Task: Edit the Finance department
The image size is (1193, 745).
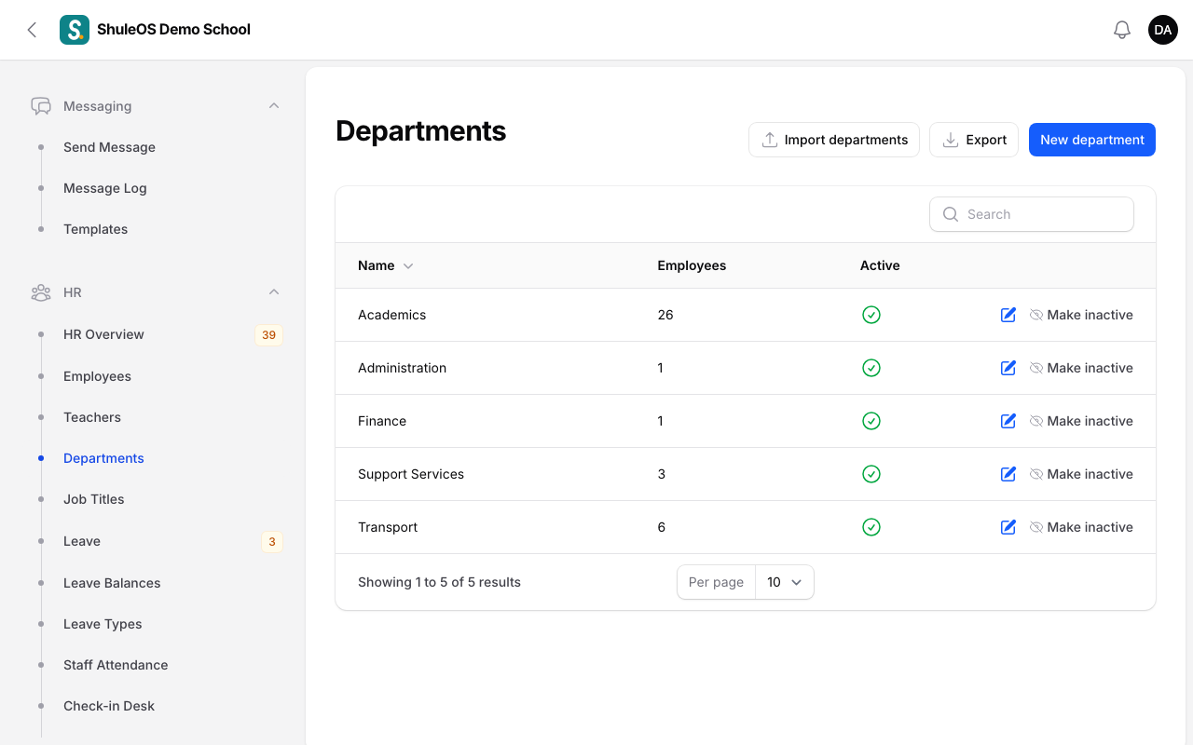Action: point(1008,421)
